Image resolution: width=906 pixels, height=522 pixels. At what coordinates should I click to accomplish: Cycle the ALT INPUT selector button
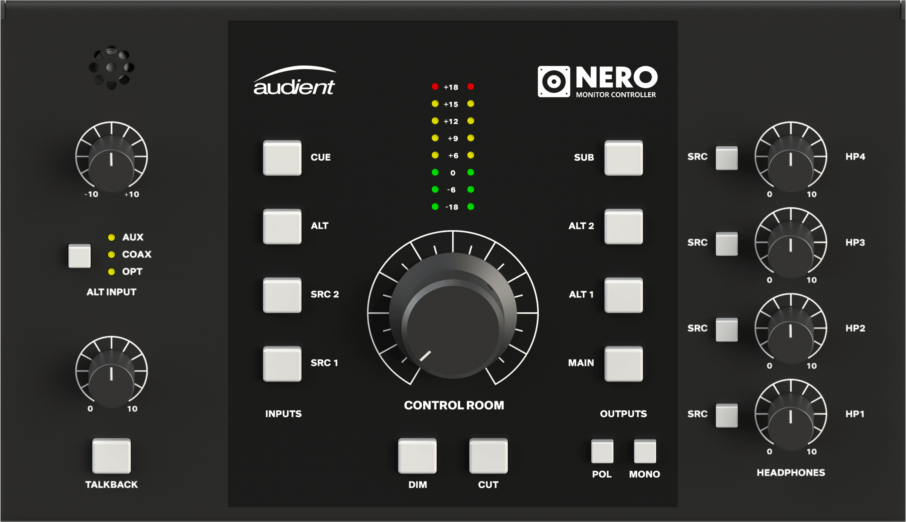click(x=79, y=256)
